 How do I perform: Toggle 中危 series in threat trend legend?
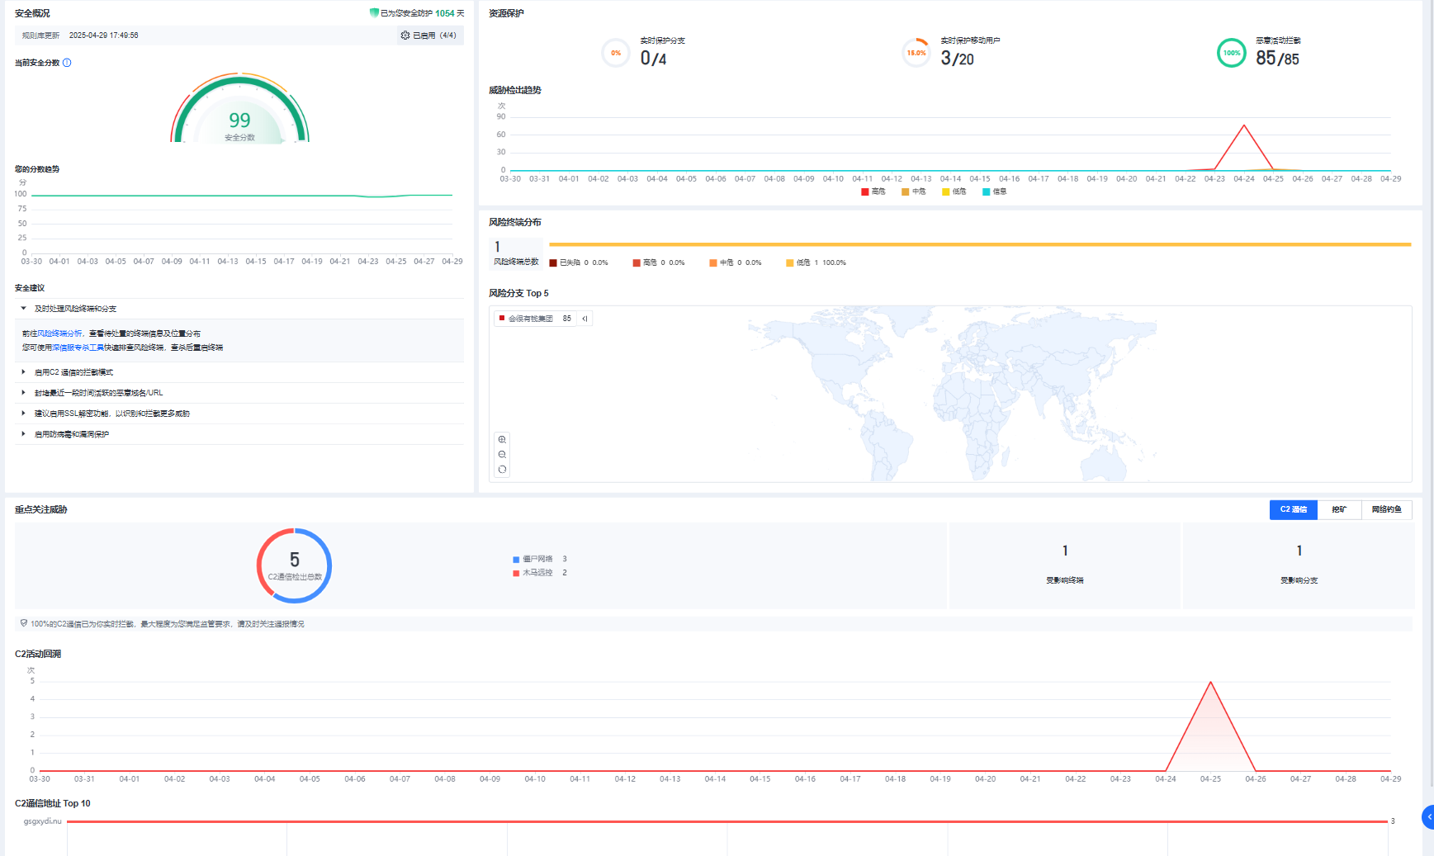(x=913, y=192)
